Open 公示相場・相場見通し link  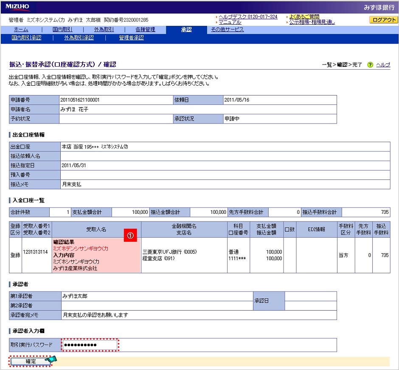pyautogui.click(x=312, y=22)
